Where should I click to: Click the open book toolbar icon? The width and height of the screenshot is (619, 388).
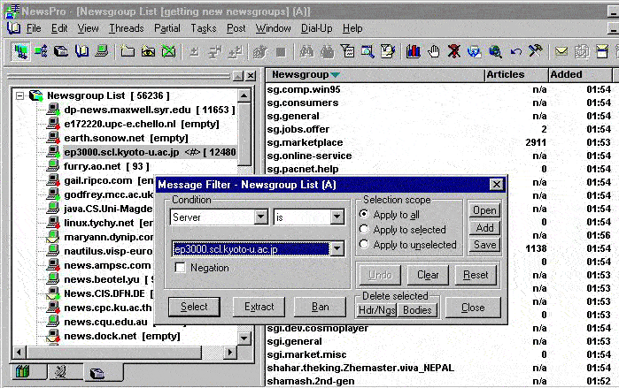point(81,51)
